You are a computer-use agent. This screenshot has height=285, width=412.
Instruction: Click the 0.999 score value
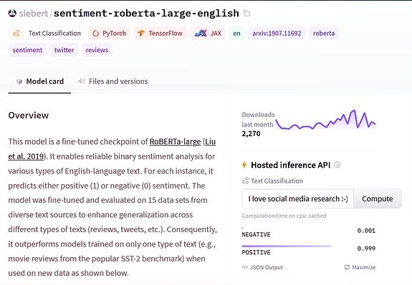pyautogui.click(x=366, y=249)
